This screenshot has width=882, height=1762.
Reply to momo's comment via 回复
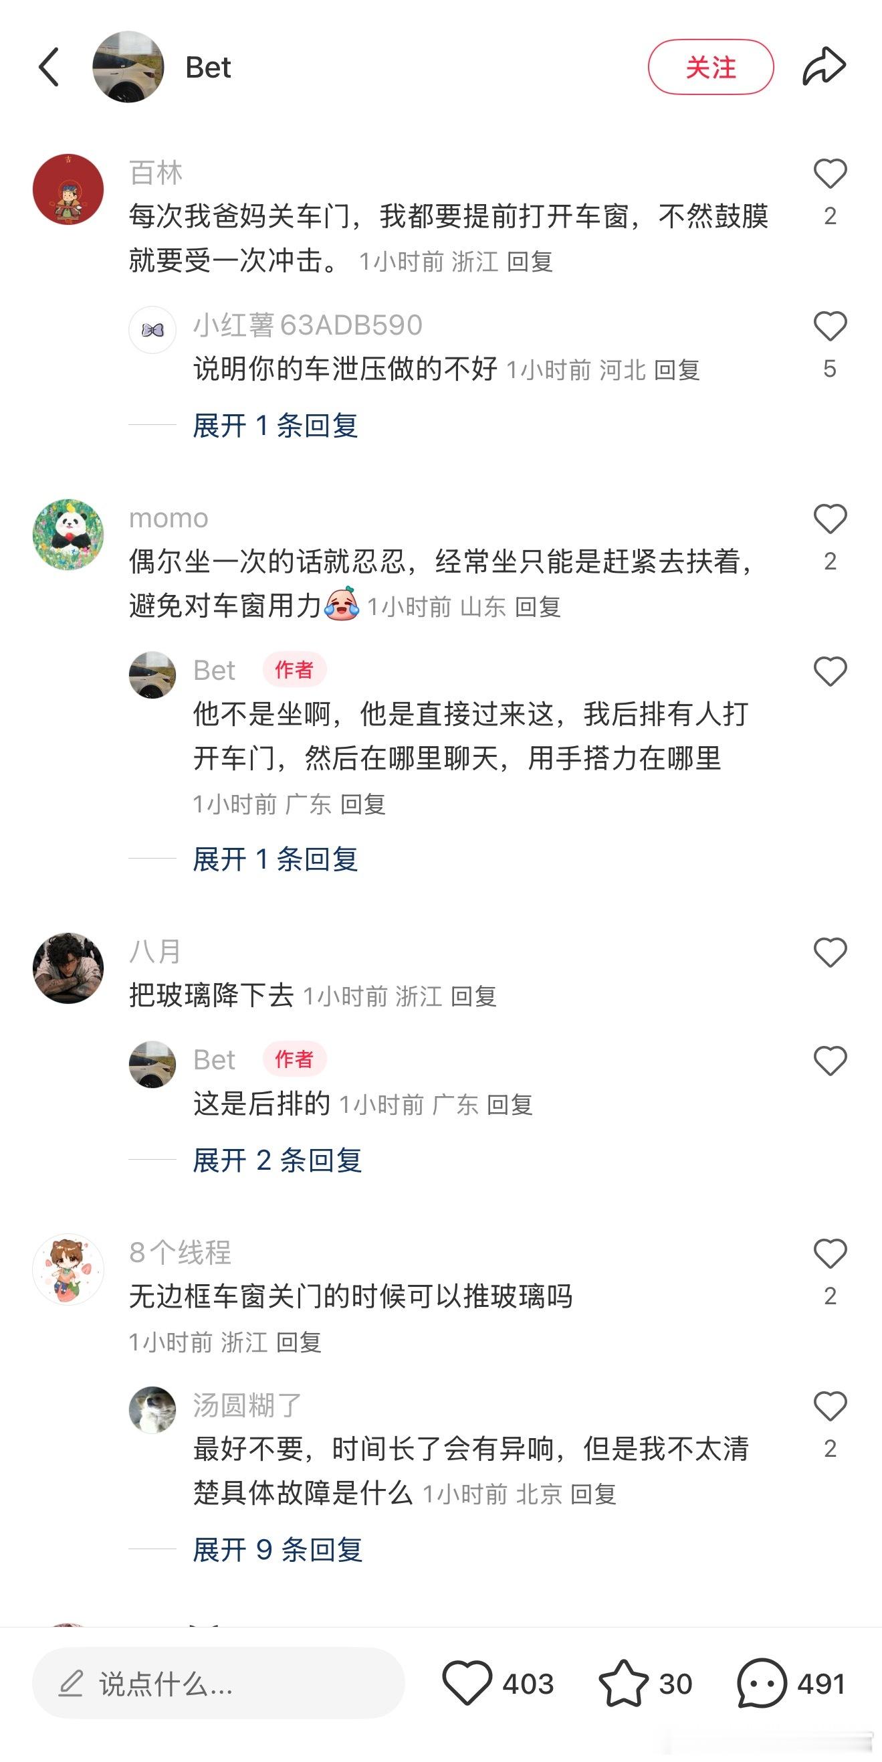click(x=538, y=607)
